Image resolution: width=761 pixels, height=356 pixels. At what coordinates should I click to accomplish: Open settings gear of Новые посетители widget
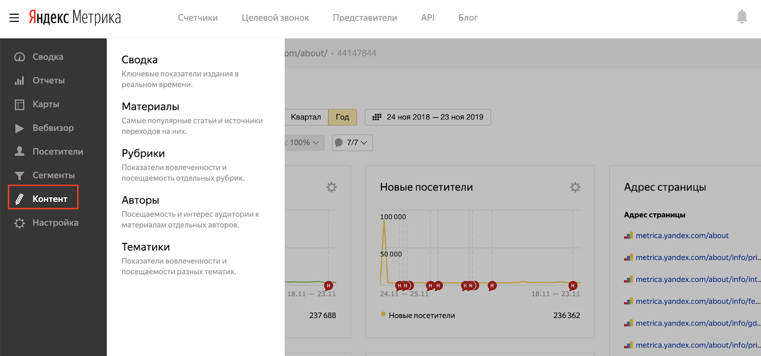click(x=575, y=187)
